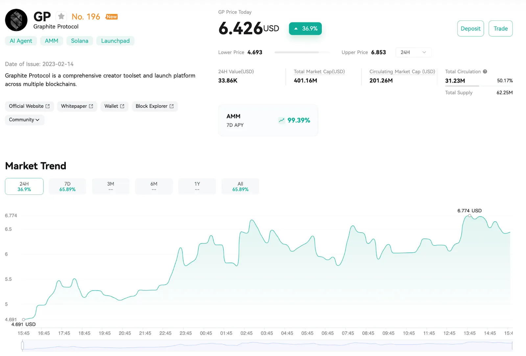Click the AMM trend-up chart icon
Screen dimensions: 526x356
click(281, 120)
